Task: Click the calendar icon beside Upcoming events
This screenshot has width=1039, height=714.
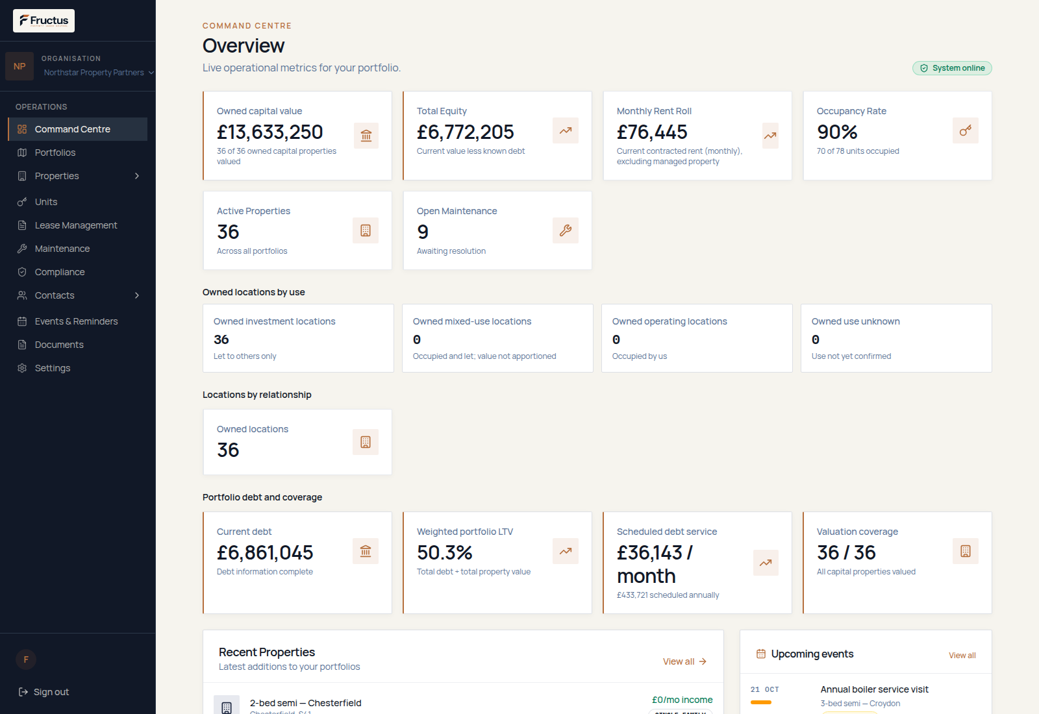Action: pos(761,654)
